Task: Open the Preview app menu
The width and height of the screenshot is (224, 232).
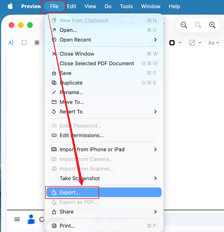Action: click(31, 6)
